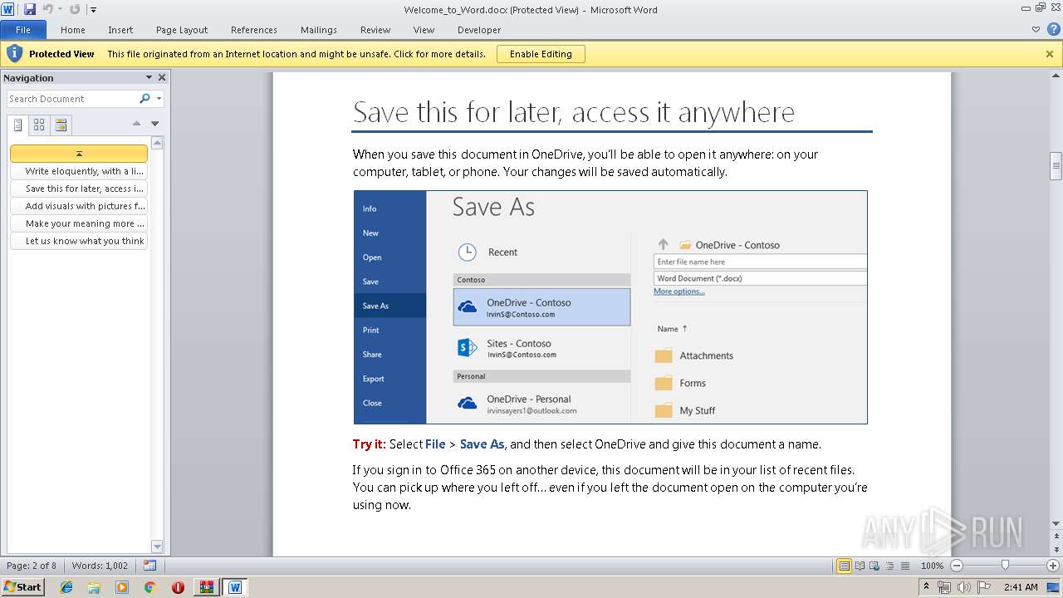
Task: Open Windows Media Player from taskbar
Action: 122,587
